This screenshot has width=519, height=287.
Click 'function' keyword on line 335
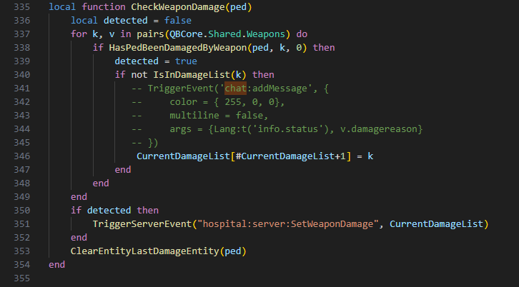click(x=104, y=7)
